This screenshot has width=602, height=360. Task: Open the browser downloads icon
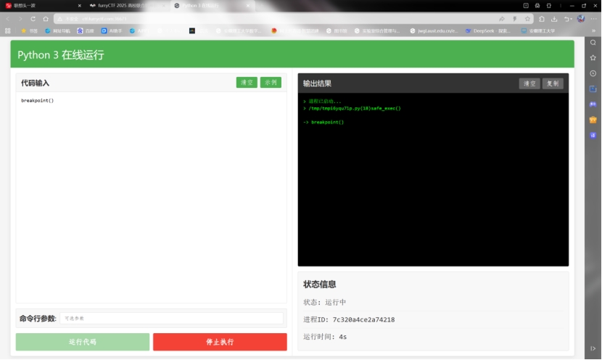pyautogui.click(x=554, y=18)
